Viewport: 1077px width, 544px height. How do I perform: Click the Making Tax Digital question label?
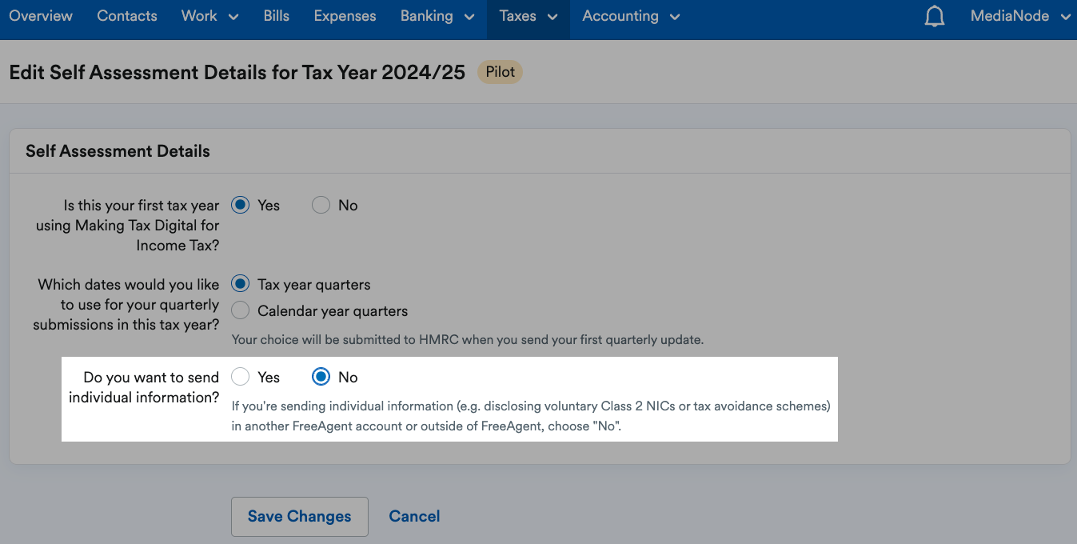[x=128, y=226]
